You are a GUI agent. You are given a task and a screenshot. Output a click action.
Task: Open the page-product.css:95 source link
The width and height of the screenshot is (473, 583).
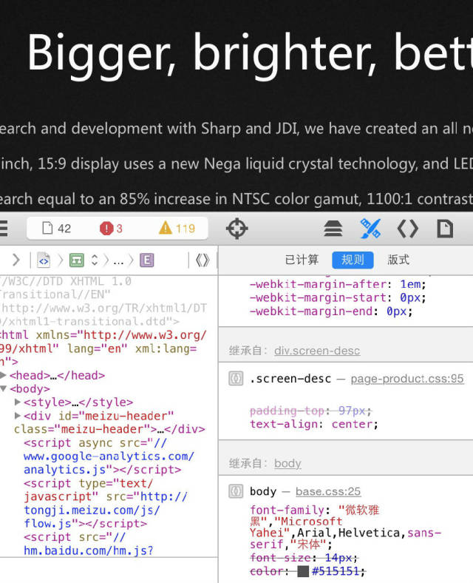tap(407, 379)
